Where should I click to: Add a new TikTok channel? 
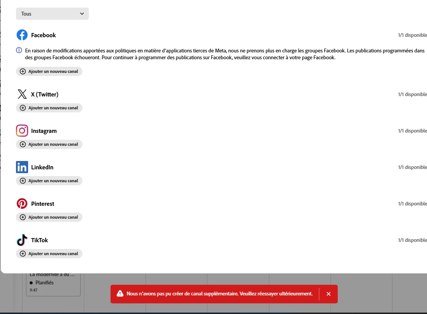pos(49,254)
